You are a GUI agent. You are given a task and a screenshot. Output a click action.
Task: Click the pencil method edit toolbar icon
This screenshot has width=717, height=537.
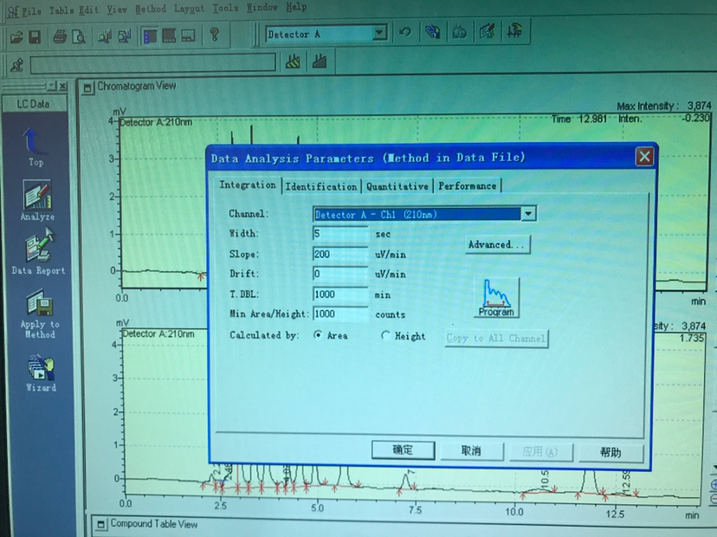[487, 31]
